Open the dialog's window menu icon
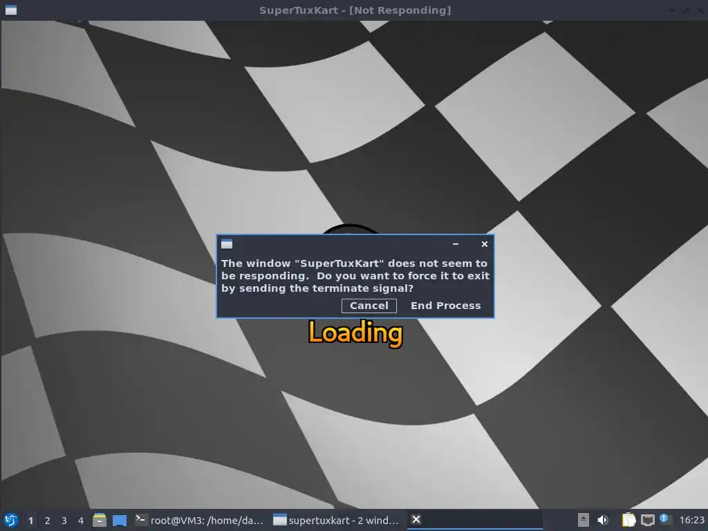 tap(227, 244)
